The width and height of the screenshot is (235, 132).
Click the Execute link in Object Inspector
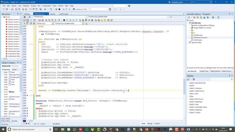[x=14, y=121]
